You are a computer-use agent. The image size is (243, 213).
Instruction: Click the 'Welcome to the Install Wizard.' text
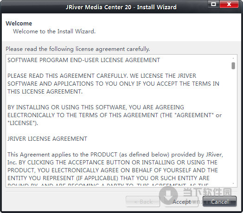(x=54, y=31)
